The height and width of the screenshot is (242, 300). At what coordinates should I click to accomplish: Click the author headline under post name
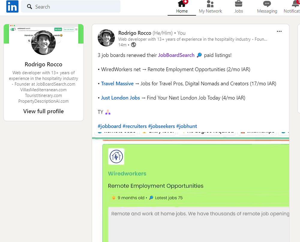point(193,39)
